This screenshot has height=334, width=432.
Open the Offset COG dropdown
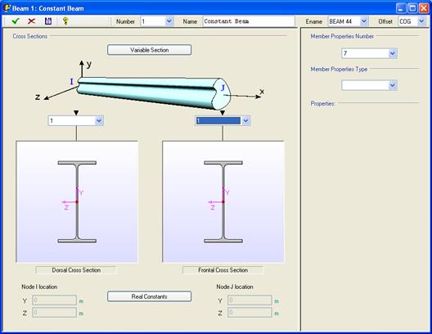[x=421, y=21]
